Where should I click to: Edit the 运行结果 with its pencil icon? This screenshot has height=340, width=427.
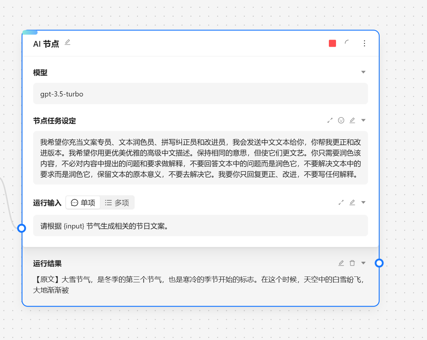pyautogui.click(x=341, y=263)
